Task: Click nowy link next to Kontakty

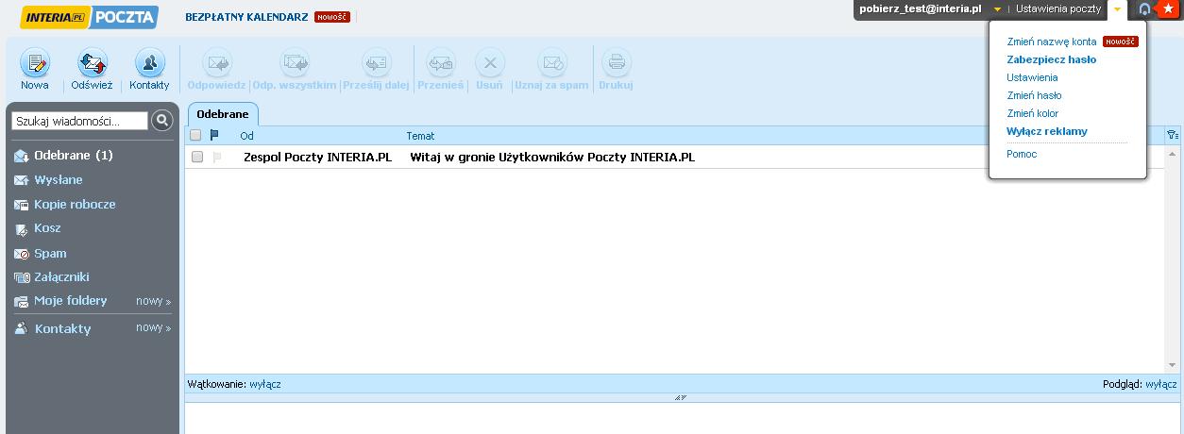Action: pos(153,327)
